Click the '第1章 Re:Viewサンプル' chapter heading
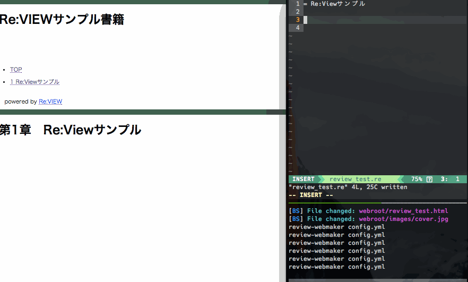 pos(71,130)
